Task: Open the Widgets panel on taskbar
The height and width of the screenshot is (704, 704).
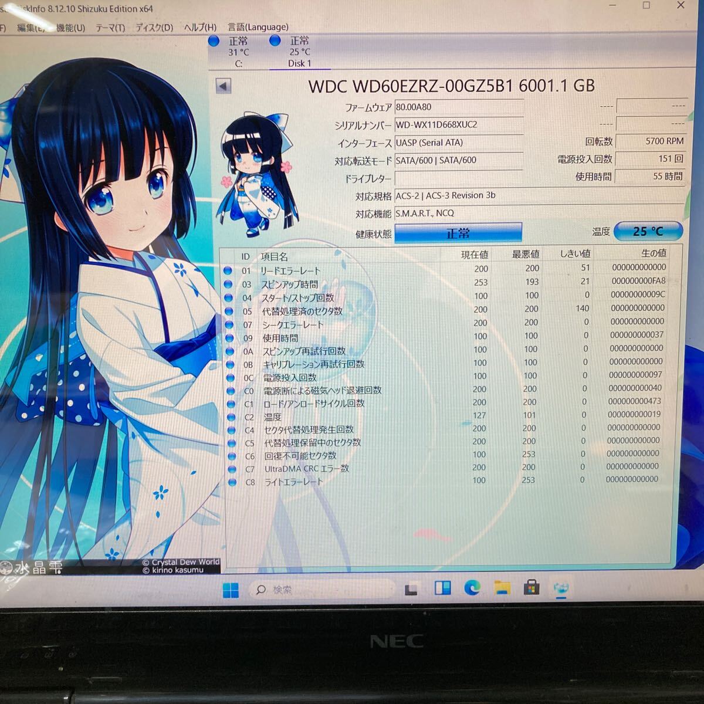Action: coord(442,588)
